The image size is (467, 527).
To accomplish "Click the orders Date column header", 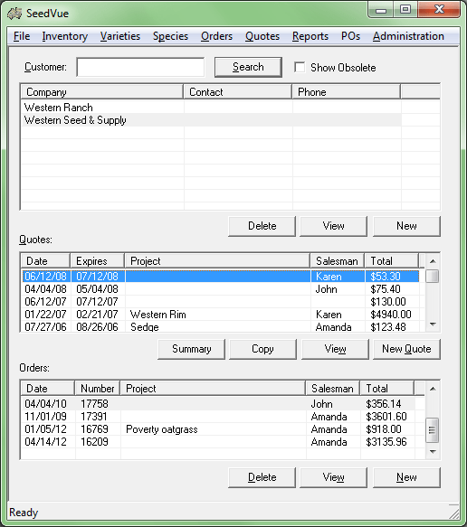I will coord(47,388).
